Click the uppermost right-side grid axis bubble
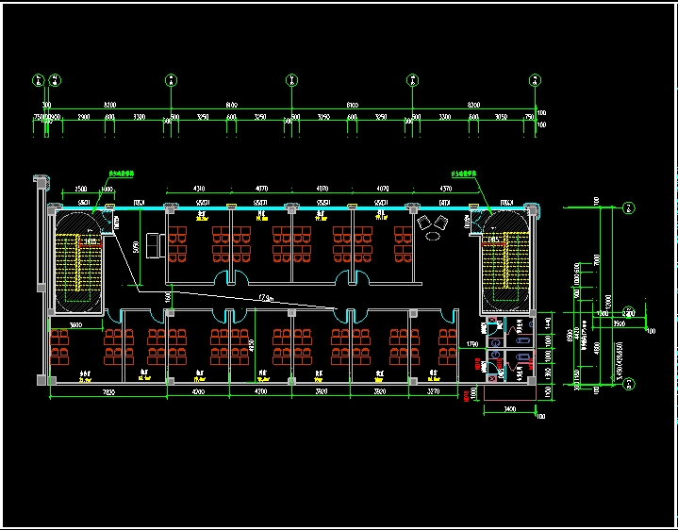This screenshot has width=678, height=530. (628, 206)
